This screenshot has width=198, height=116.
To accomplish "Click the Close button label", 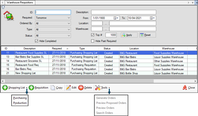I will 191,88.
